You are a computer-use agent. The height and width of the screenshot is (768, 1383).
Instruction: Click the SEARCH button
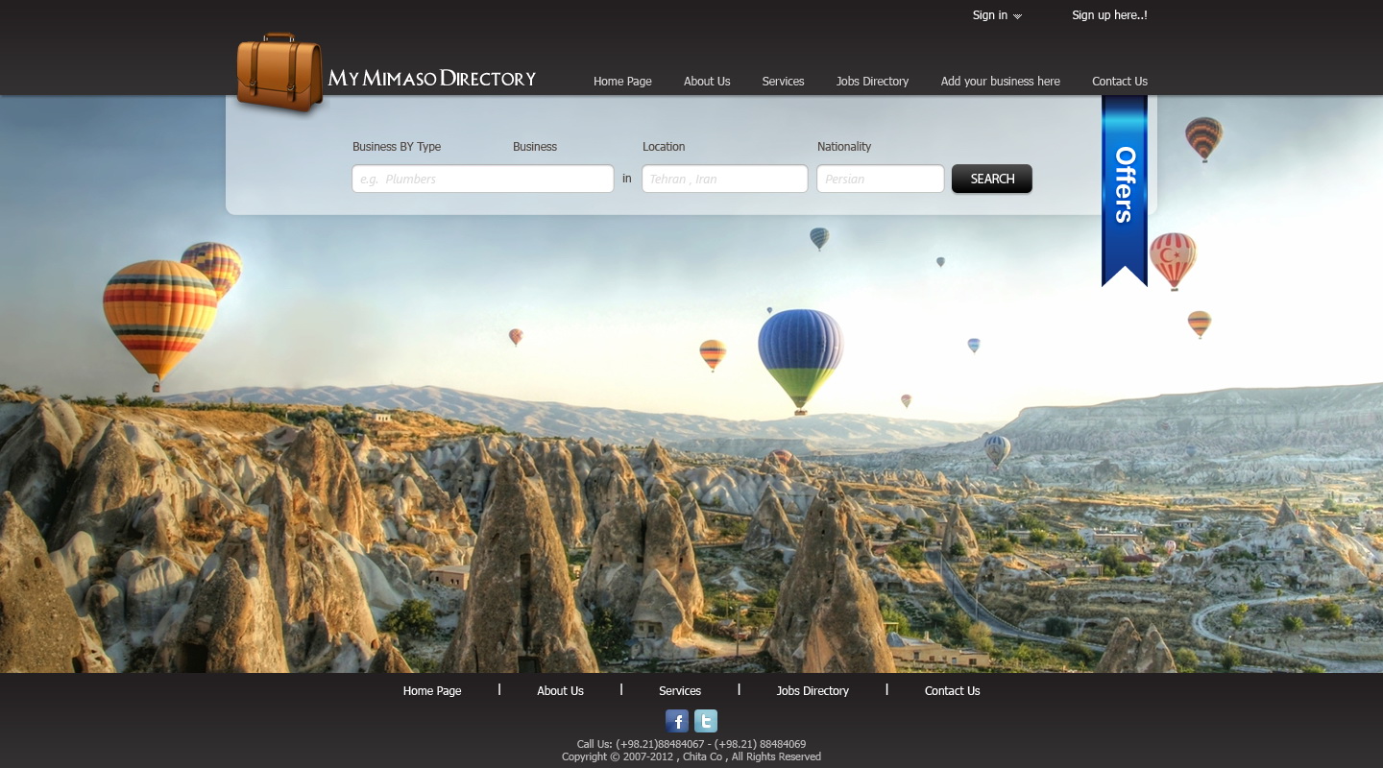tap(992, 179)
